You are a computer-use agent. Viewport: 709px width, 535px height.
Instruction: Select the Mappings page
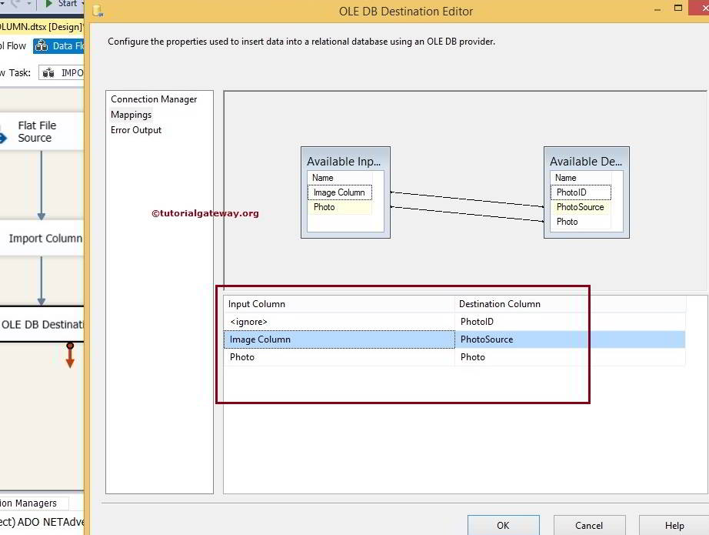coord(131,115)
